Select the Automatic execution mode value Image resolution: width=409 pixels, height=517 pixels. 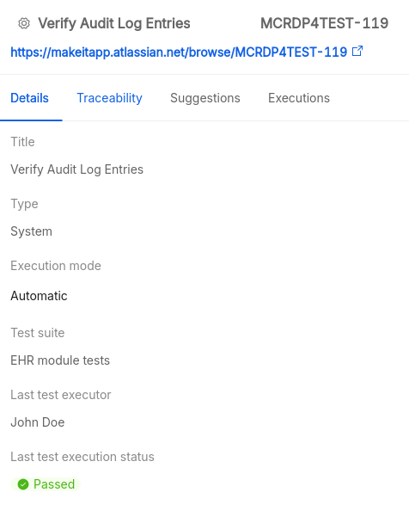(x=39, y=296)
